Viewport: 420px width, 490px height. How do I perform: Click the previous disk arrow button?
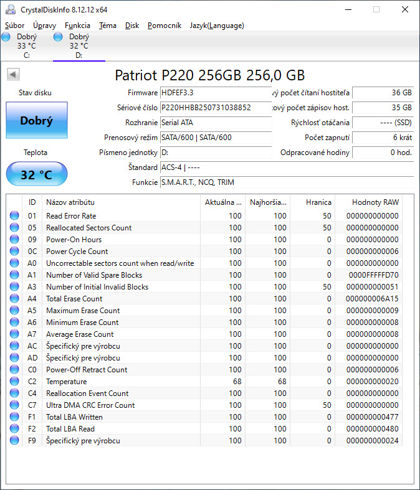[13, 74]
